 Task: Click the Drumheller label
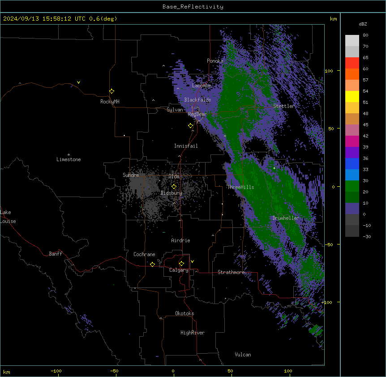point(286,218)
